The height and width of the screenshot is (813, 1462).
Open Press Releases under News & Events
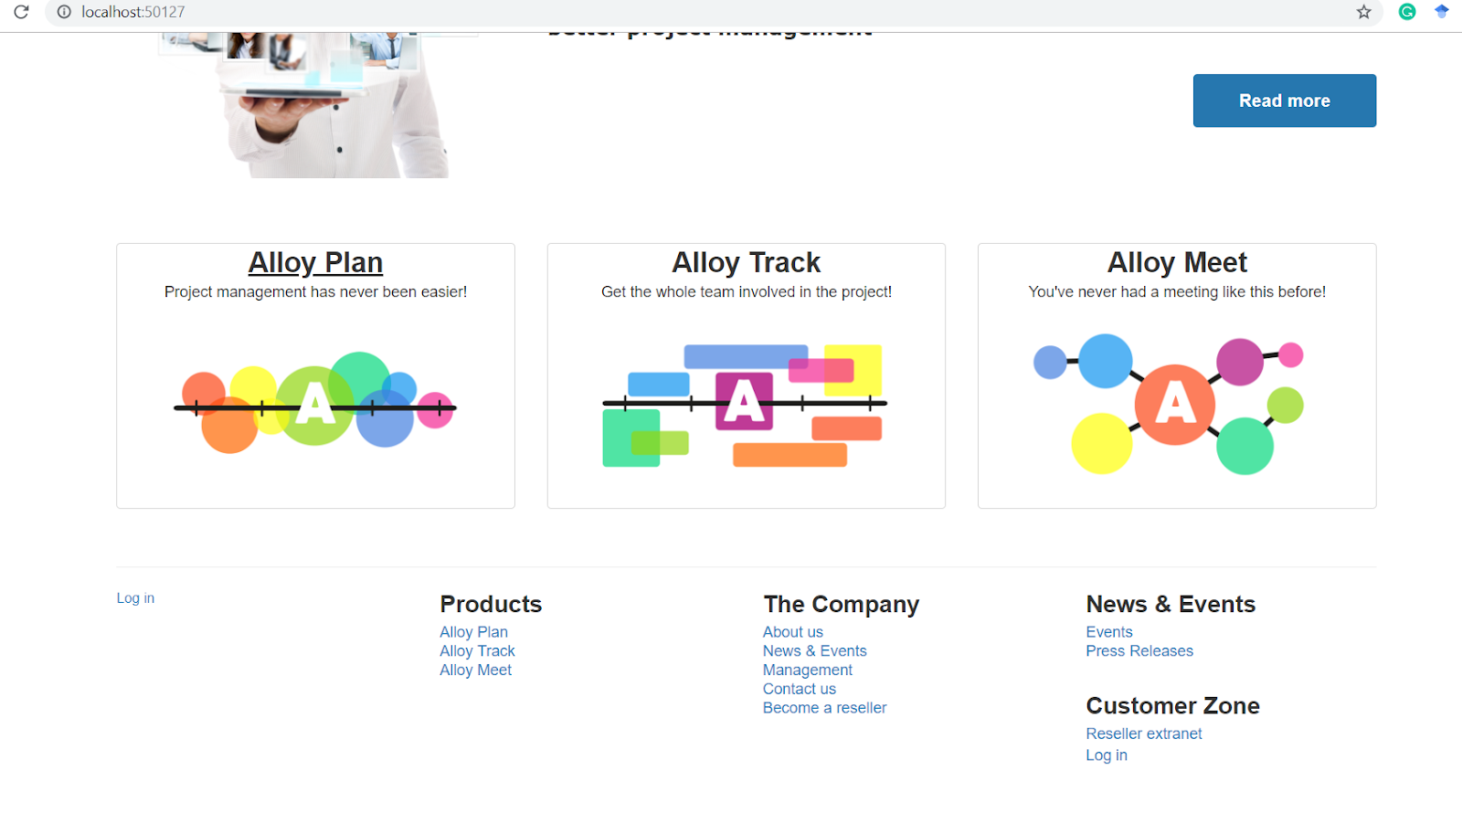pyautogui.click(x=1139, y=651)
